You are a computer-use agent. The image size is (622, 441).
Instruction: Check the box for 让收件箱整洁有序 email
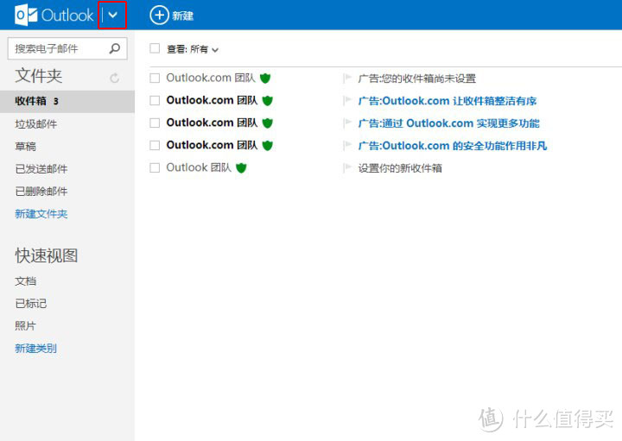point(155,101)
